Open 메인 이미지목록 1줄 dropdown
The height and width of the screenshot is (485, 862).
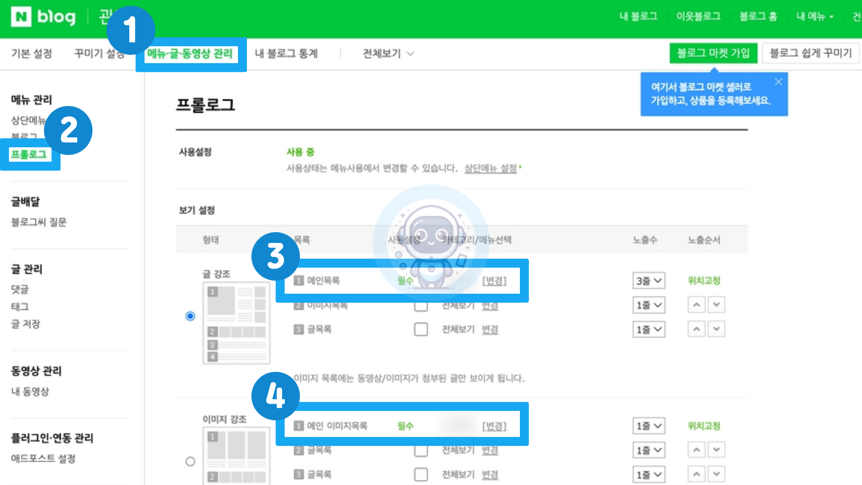pyautogui.click(x=649, y=426)
